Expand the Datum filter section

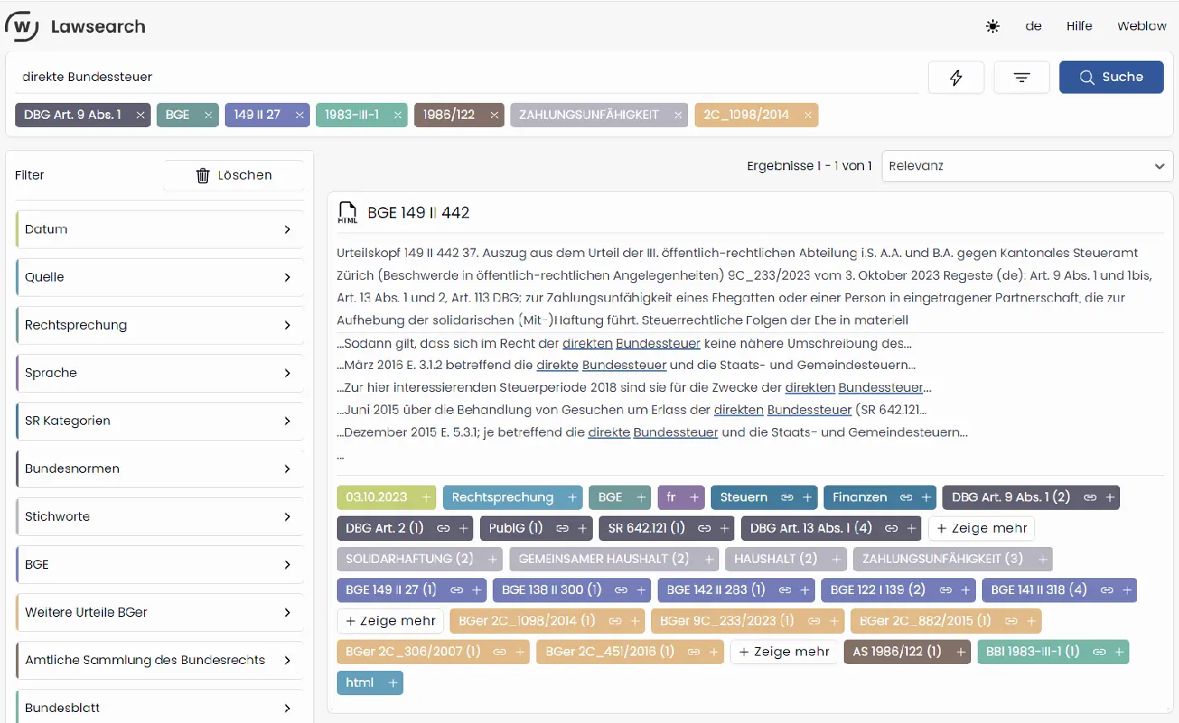[160, 229]
